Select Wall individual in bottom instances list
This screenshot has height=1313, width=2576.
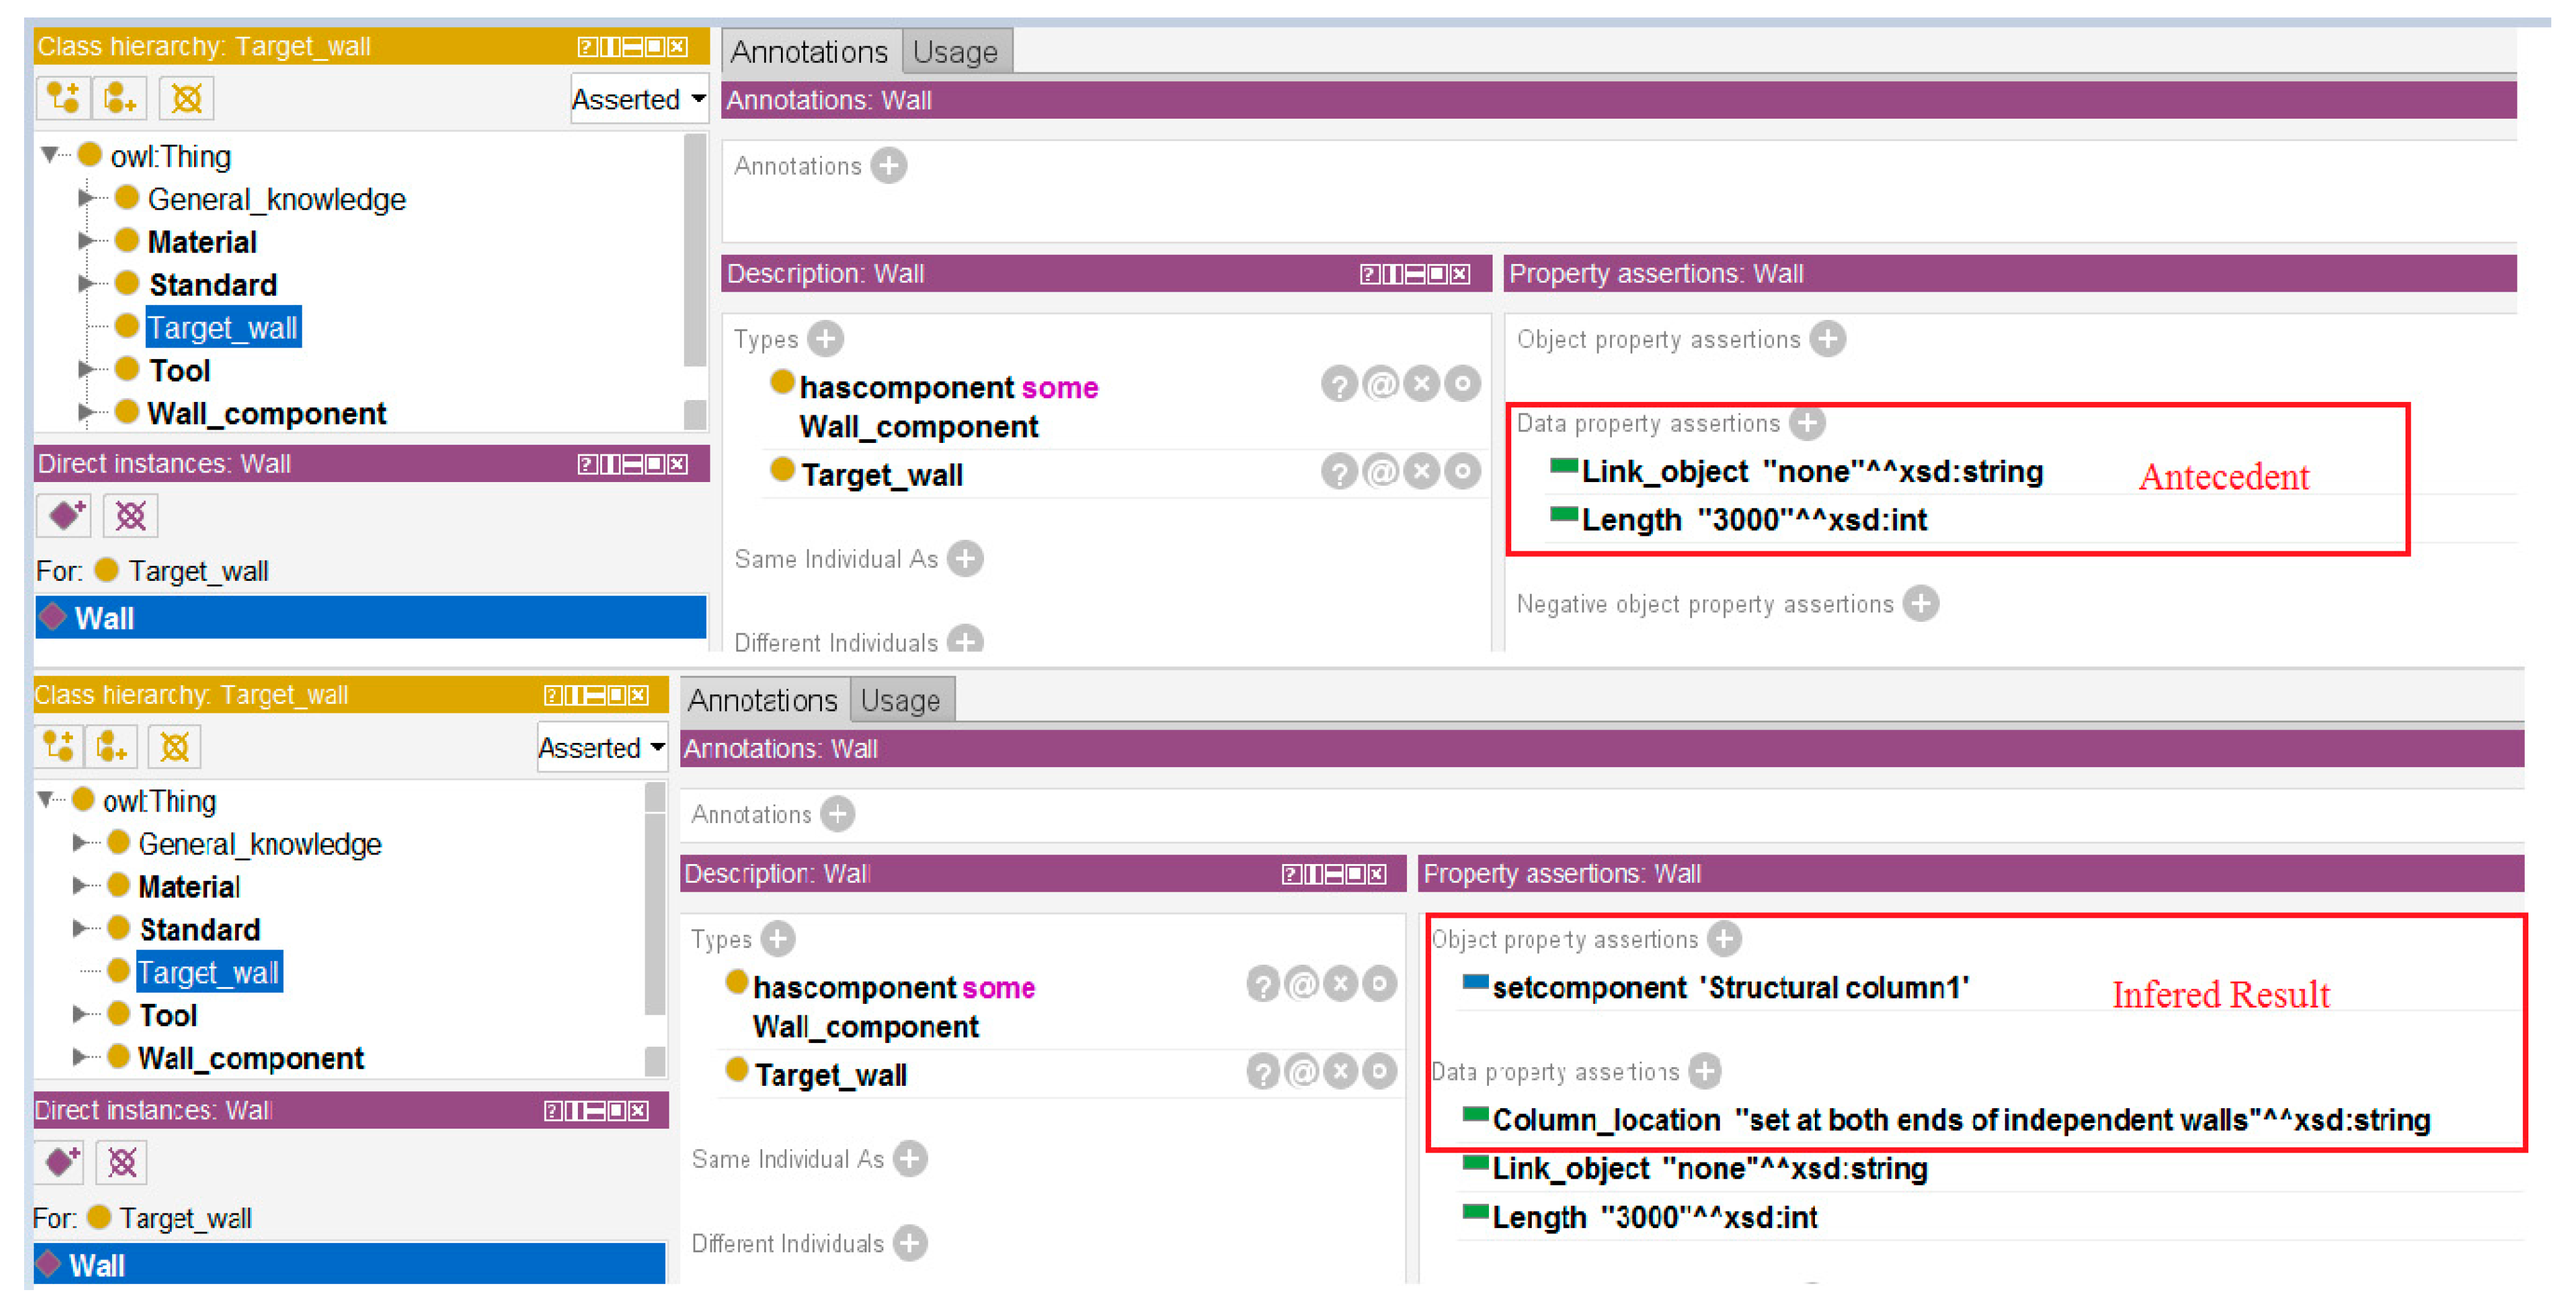(x=98, y=1265)
